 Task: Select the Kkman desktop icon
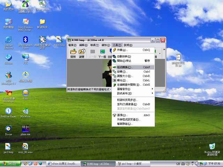8,59
